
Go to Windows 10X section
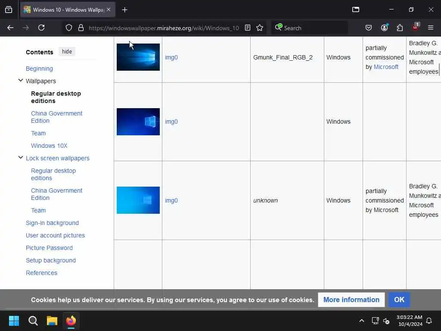[x=49, y=146]
